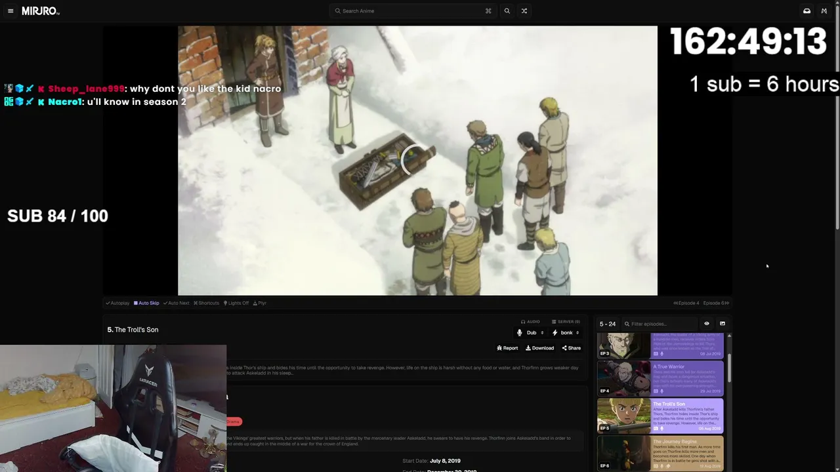Toggle Autoplay option
The height and width of the screenshot is (472, 840).
117,303
